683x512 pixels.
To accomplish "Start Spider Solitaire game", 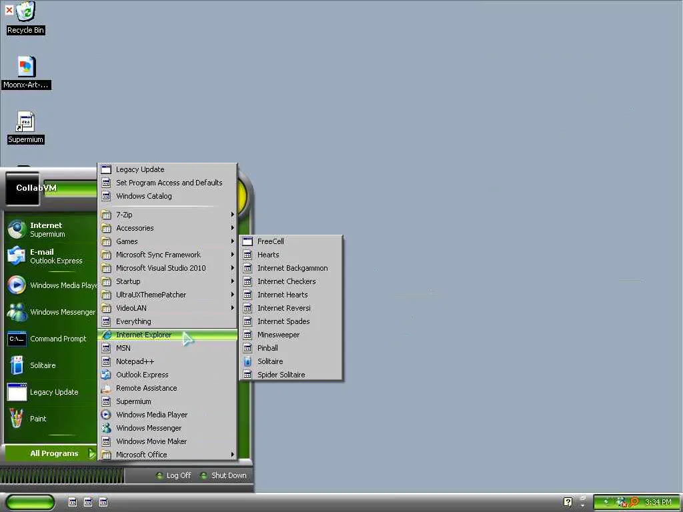I will point(291,375).
